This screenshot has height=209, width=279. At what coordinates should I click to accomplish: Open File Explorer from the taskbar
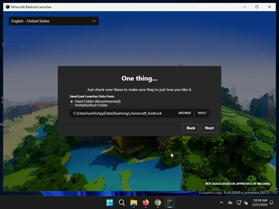point(134,202)
